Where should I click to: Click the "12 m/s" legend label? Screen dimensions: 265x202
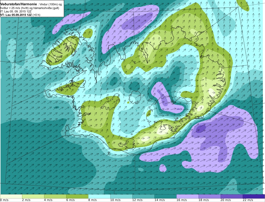[x=137, y=200]
